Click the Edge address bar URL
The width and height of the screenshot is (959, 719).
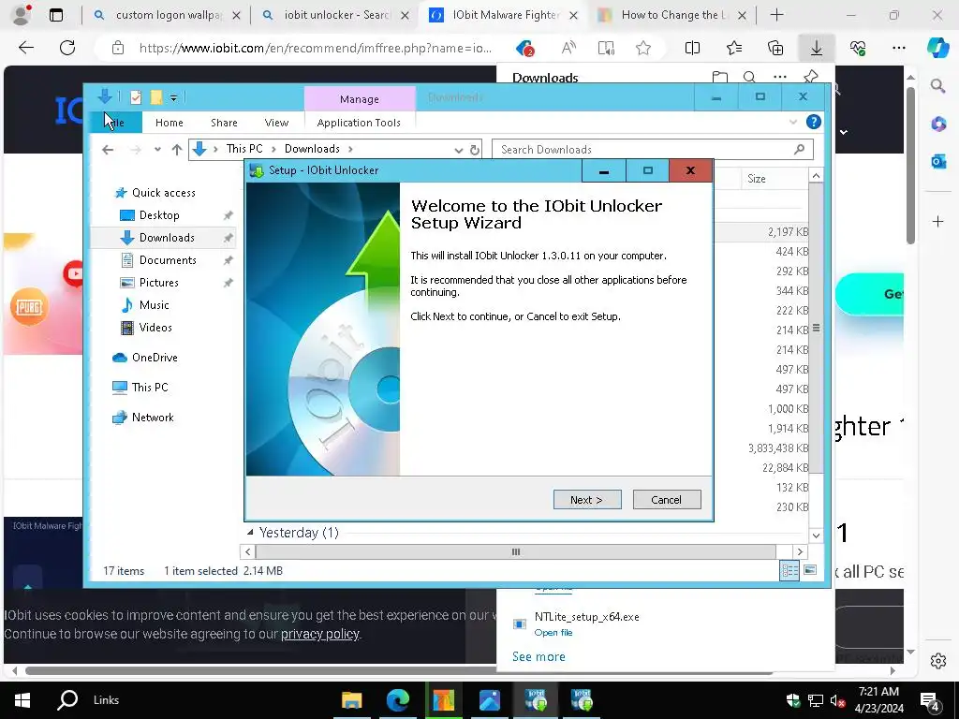315,48
